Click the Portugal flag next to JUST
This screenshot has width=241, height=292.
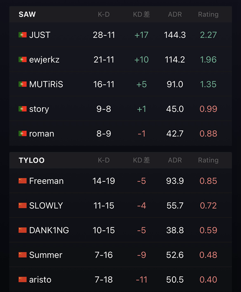[22, 35]
